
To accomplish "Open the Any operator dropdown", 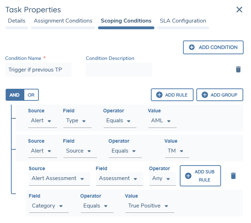I will (x=161, y=178).
